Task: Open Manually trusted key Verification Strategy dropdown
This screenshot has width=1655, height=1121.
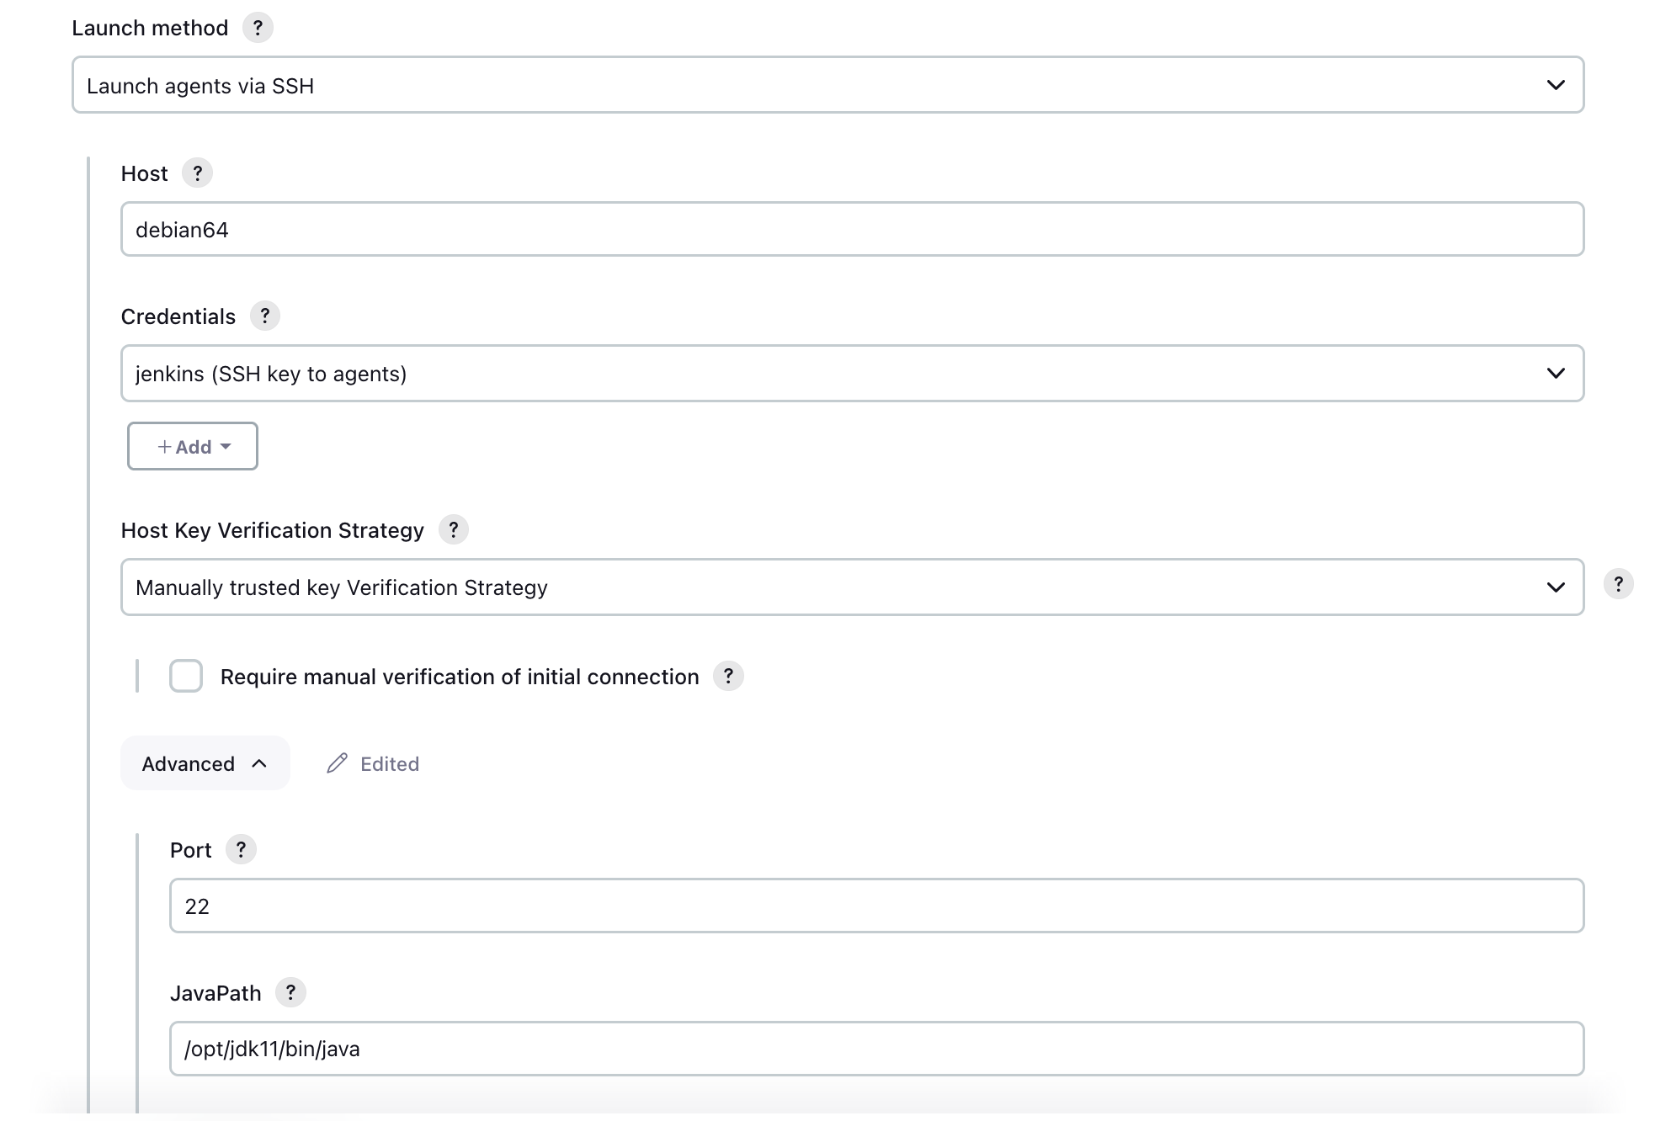Action: [x=852, y=587]
